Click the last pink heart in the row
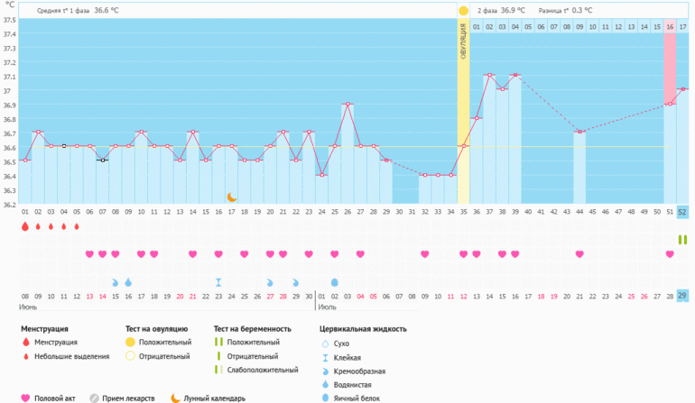 [x=670, y=254]
